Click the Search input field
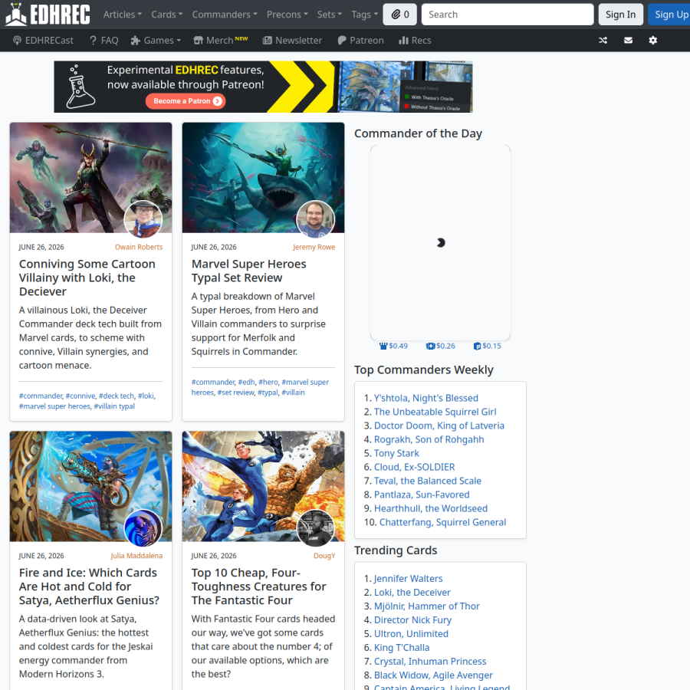 508,15
